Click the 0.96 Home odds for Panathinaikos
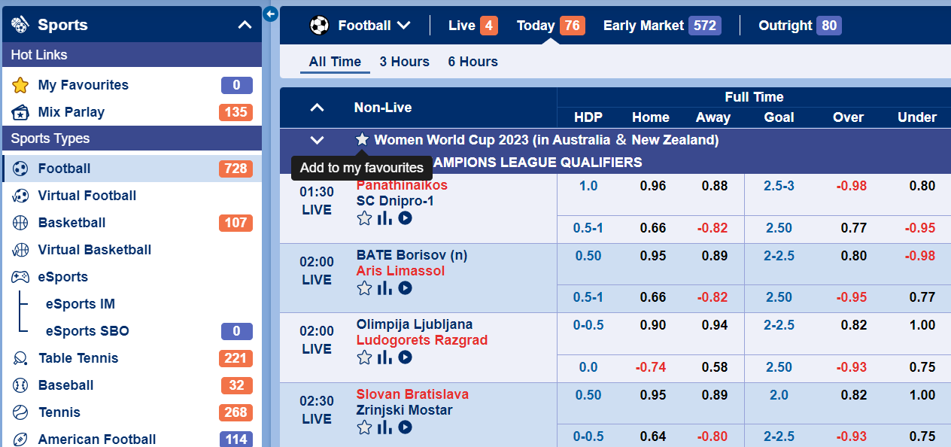Image resolution: width=951 pixels, height=447 pixels. (x=652, y=186)
